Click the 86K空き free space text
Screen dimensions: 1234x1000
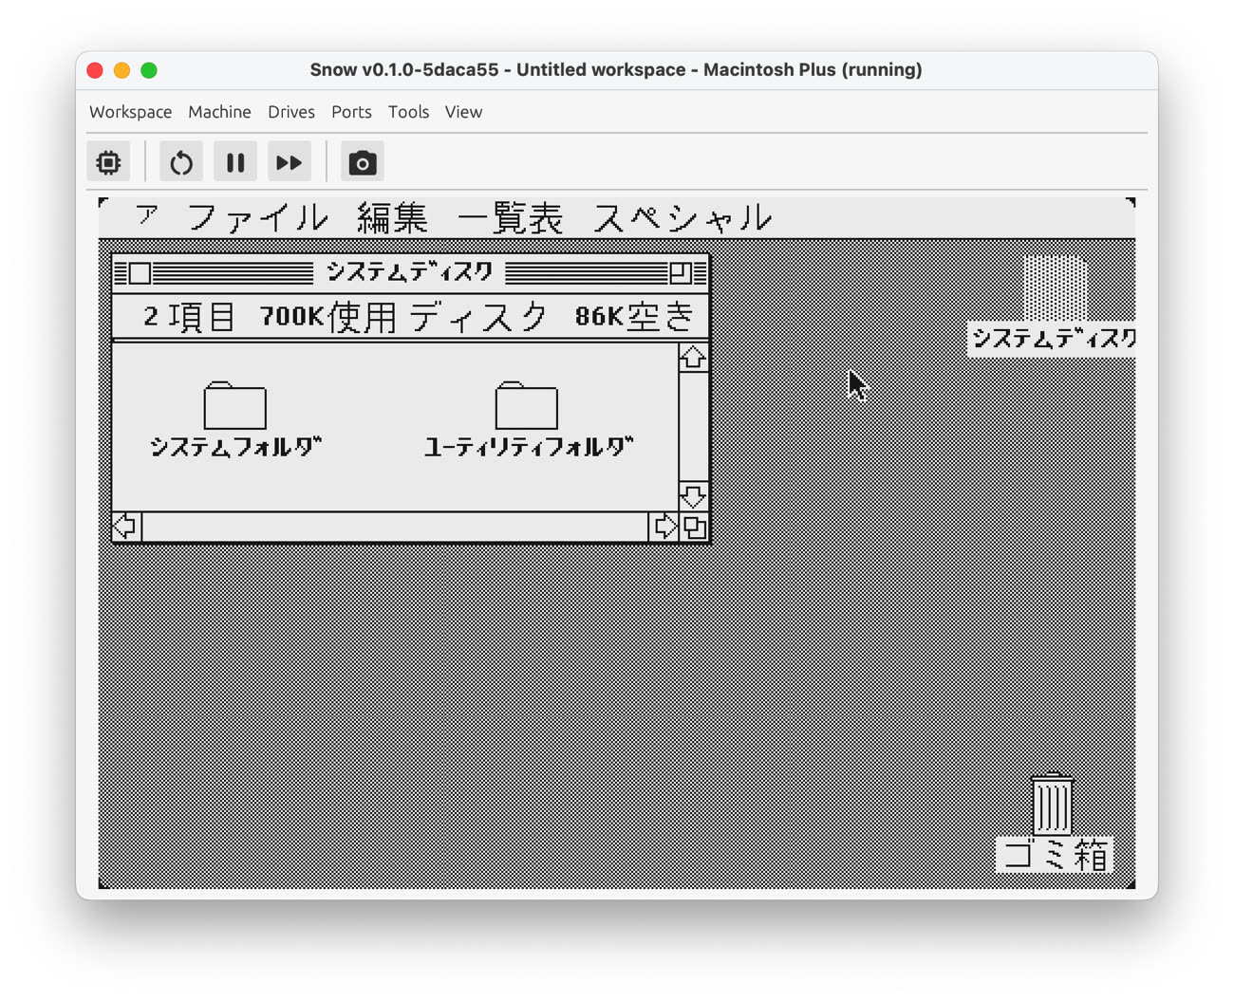point(635,317)
